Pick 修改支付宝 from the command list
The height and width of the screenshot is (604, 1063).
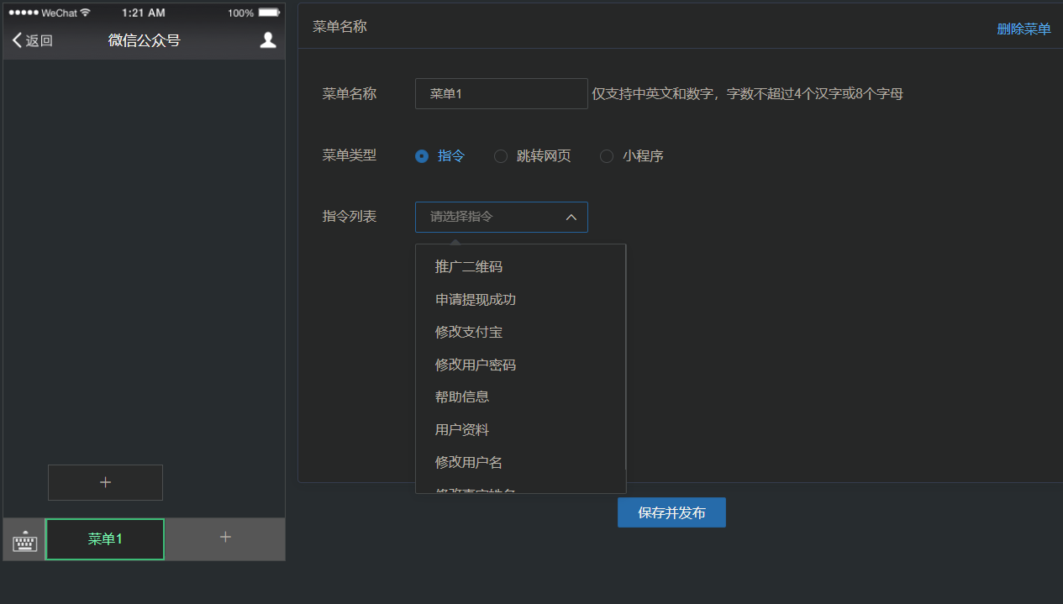coord(521,333)
